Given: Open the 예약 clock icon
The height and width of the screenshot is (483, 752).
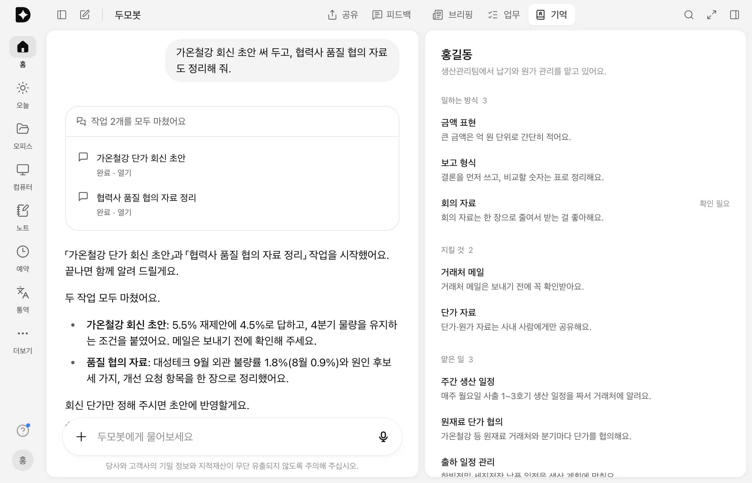Looking at the screenshot, I should pyautogui.click(x=23, y=252).
